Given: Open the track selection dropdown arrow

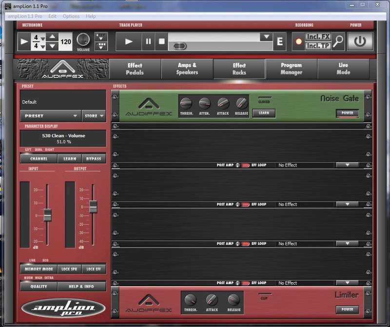Looking at the screenshot, I should tap(266, 37).
